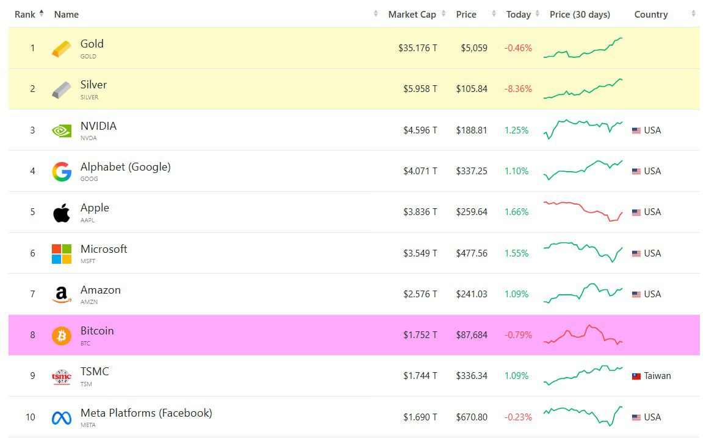
Task: Click the Microsoft logo icon
Action: pyautogui.click(x=62, y=254)
